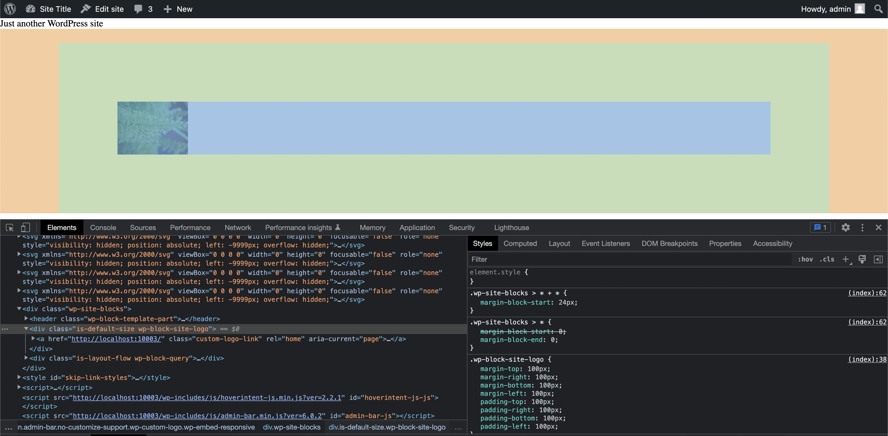
Task: Expand the header wp-block-template-part node
Action: [26, 318]
